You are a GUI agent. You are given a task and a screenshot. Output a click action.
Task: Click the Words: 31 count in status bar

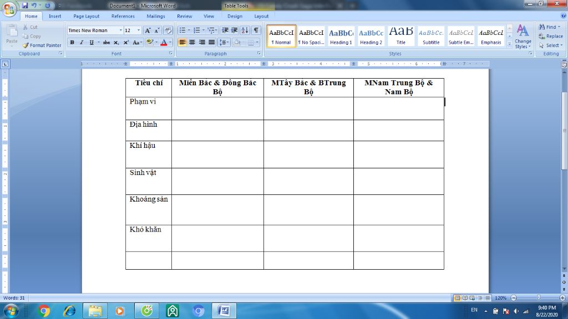click(14, 298)
